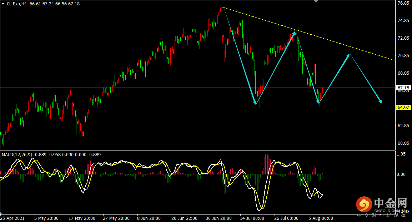This screenshot has width=412, height=222.
Task: Click the 30 Jun 20:00 time label
Action: point(218,218)
